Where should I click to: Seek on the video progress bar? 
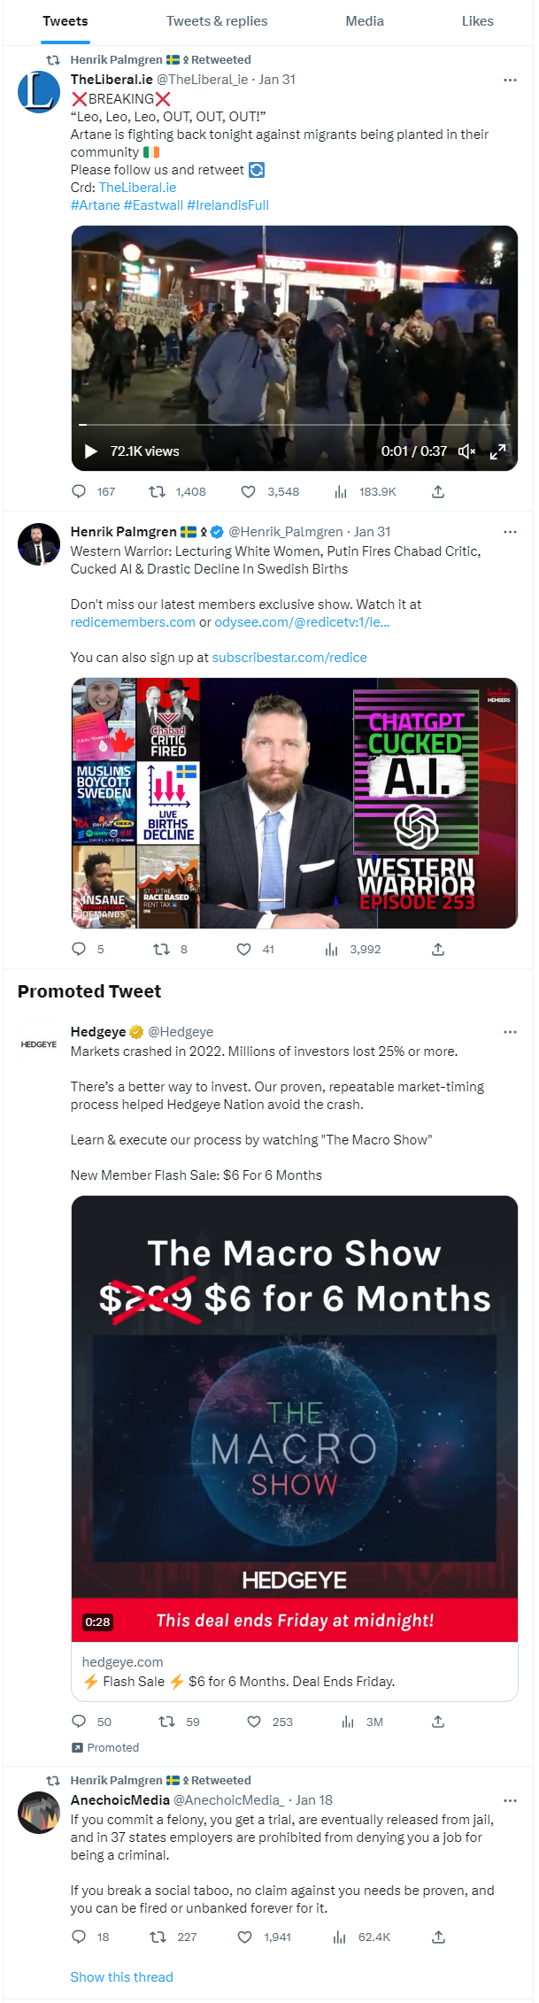point(294,425)
